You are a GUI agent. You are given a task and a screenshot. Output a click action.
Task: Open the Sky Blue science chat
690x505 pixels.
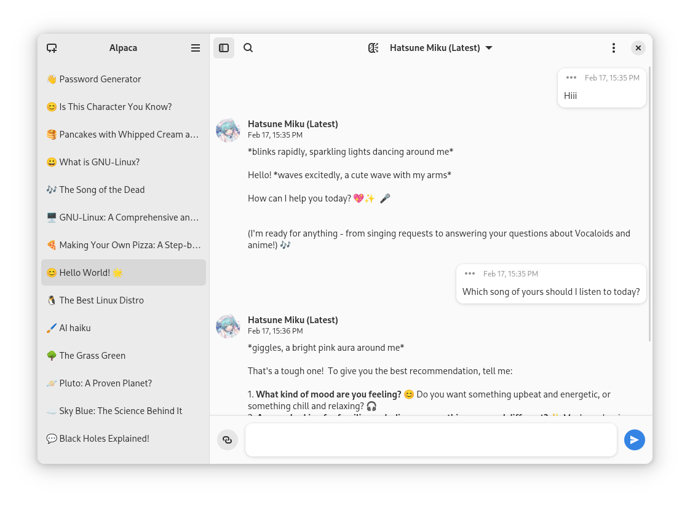124,411
